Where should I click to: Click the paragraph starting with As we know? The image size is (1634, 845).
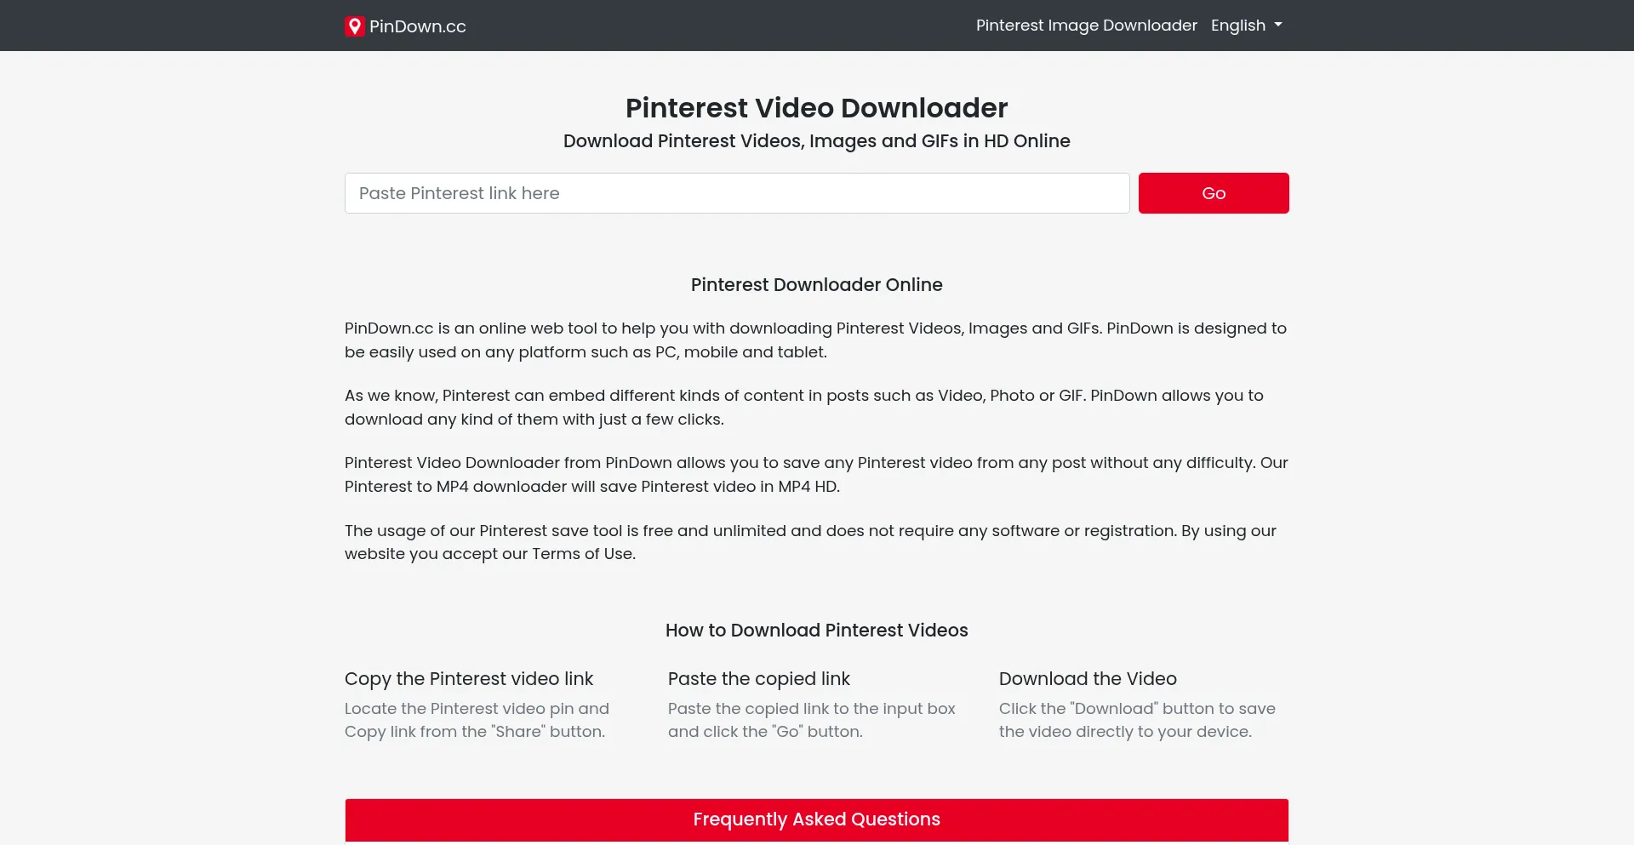[x=803, y=408]
